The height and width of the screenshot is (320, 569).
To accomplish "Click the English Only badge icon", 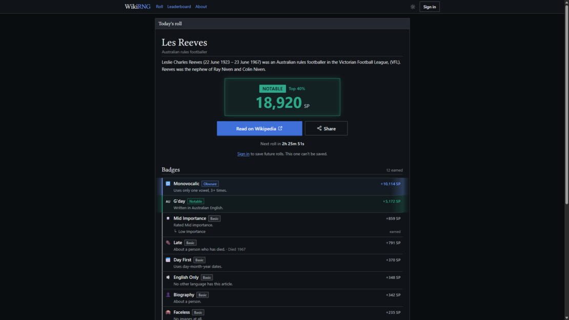I will [x=168, y=277].
